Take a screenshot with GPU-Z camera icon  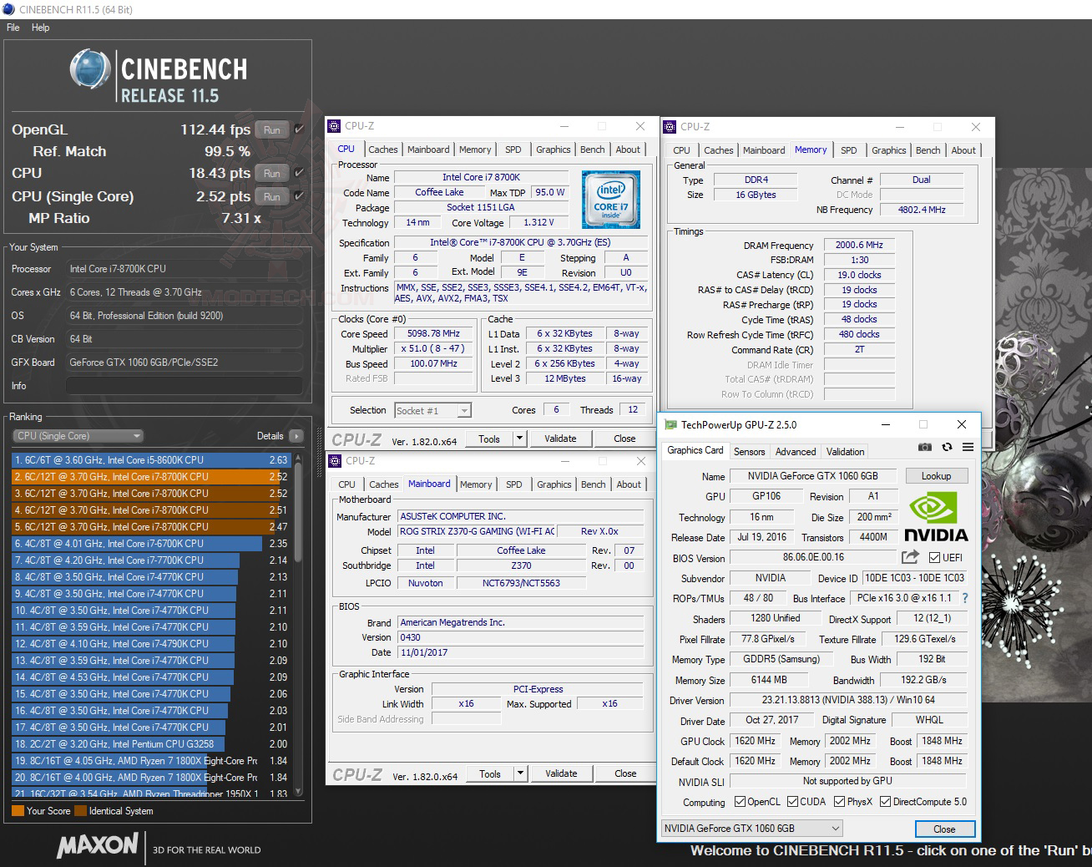925,448
